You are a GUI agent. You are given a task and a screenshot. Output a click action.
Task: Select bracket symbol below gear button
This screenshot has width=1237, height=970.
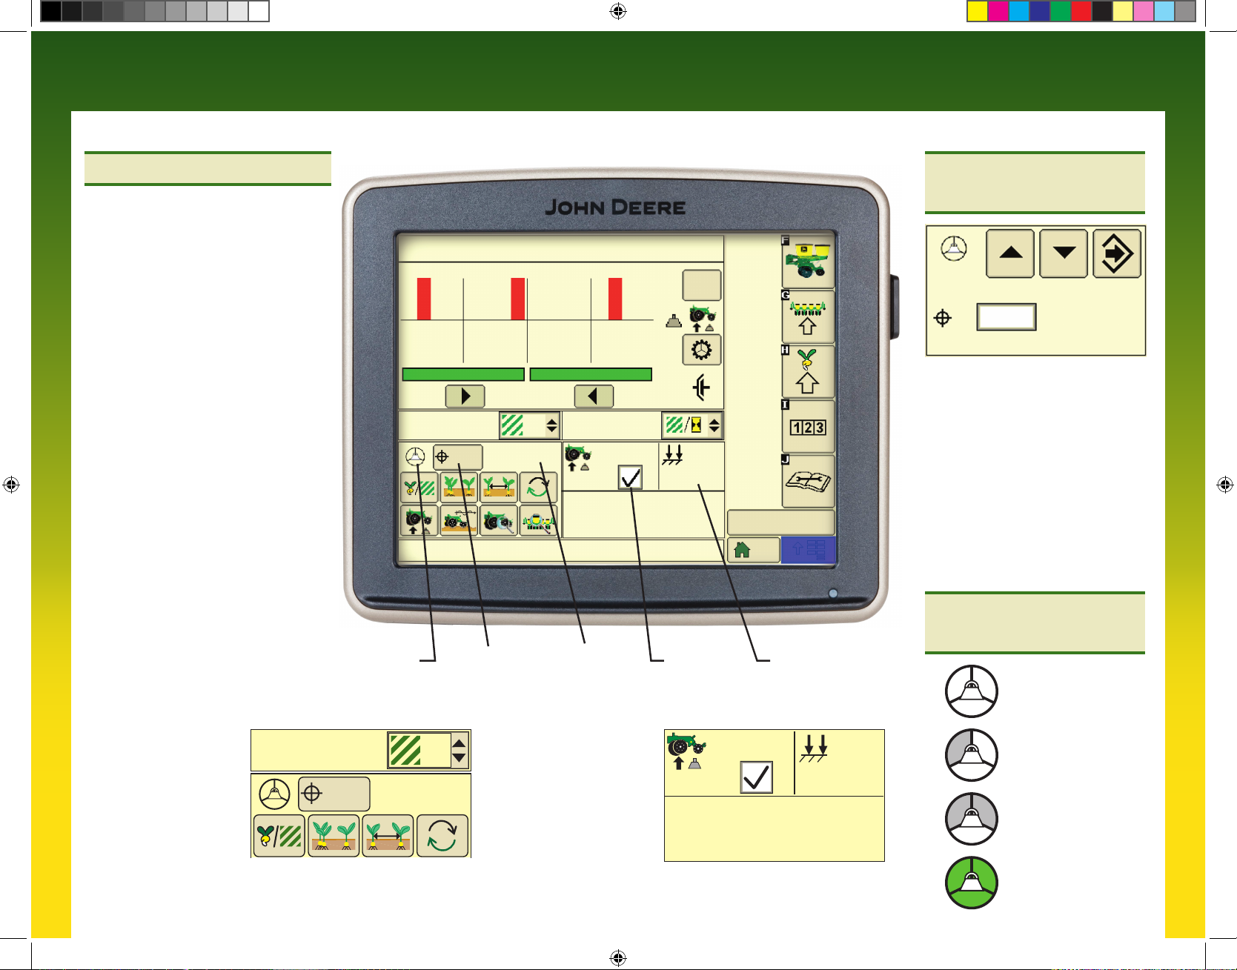tap(701, 387)
